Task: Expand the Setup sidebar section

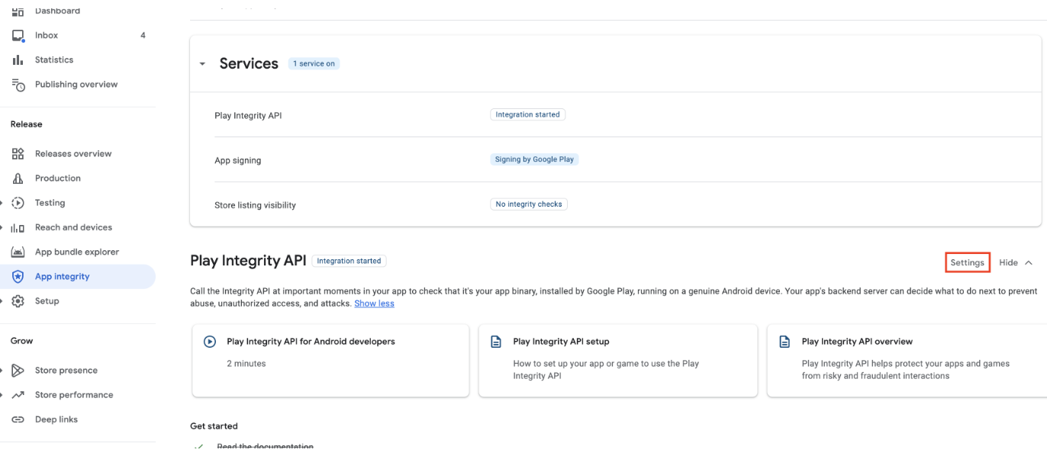Action: click(x=2, y=301)
